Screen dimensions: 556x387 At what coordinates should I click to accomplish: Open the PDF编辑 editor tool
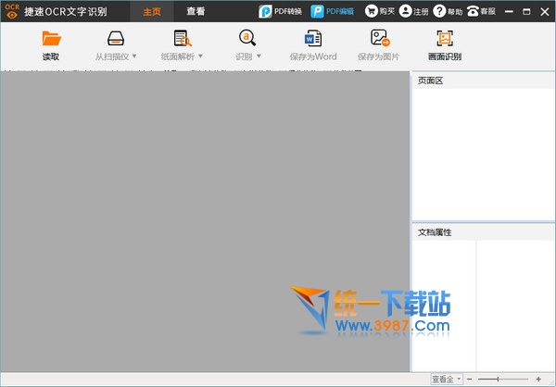click(333, 12)
